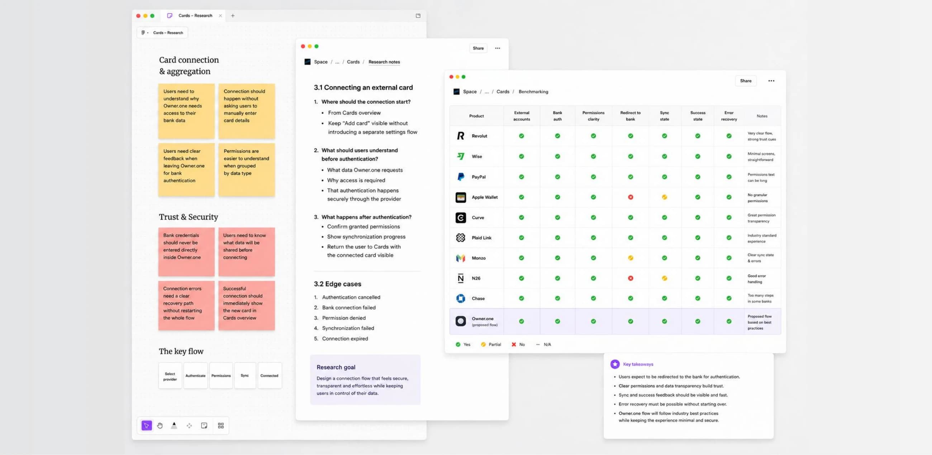The height and width of the screenshot is (455, 932).
Task: Click the Owner.one logo icon
Action: tap(460, 321)
